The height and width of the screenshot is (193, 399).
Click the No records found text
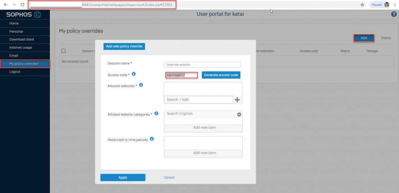(75, 61)
